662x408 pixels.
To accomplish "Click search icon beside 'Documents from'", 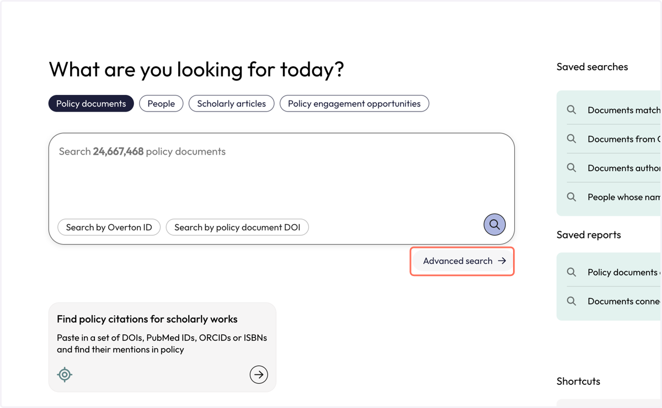I will pos(572,139).
